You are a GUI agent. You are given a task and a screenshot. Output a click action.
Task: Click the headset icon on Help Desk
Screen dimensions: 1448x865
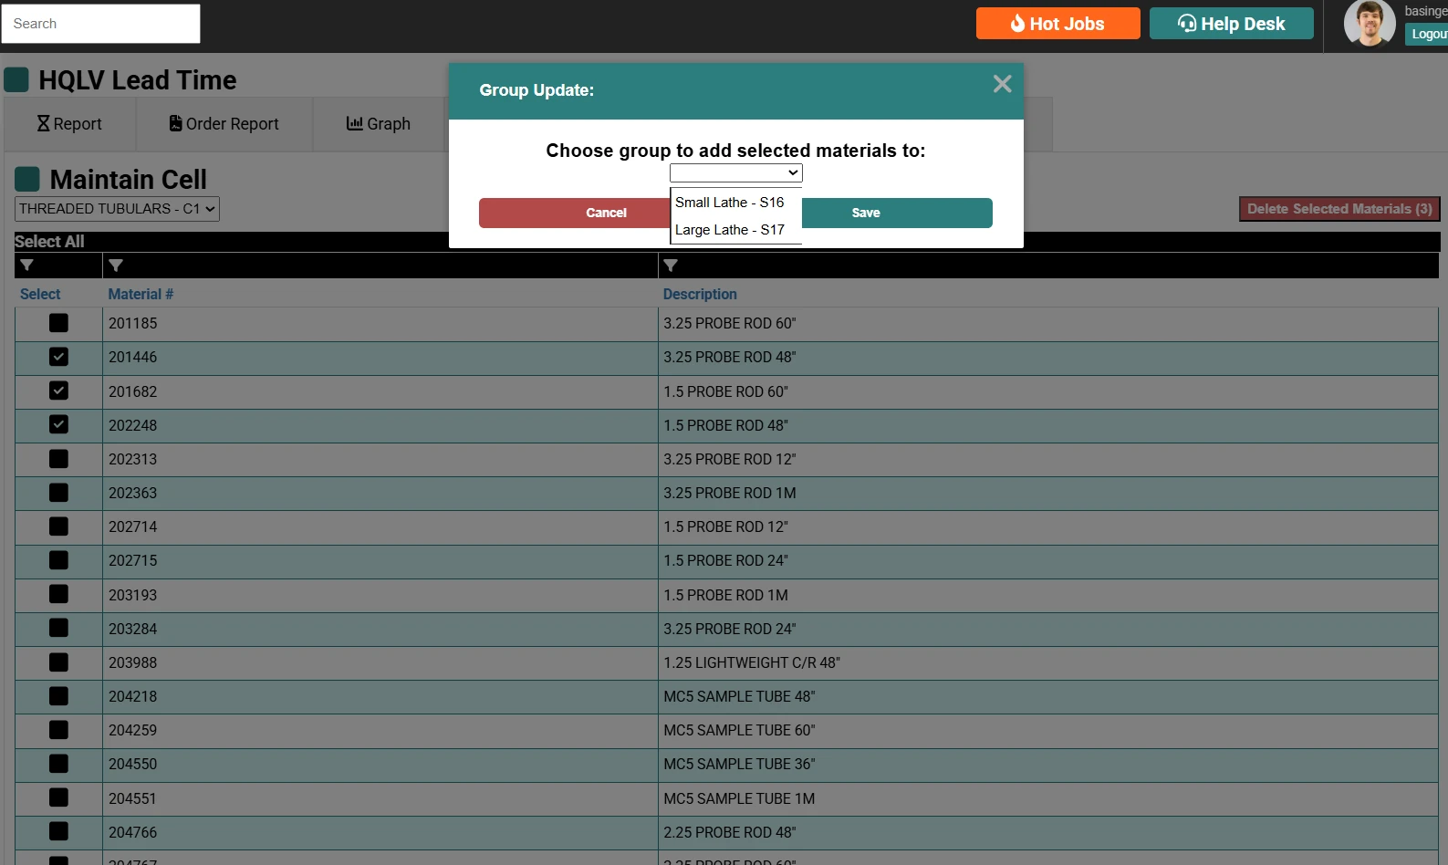[x=1187, y=23]
